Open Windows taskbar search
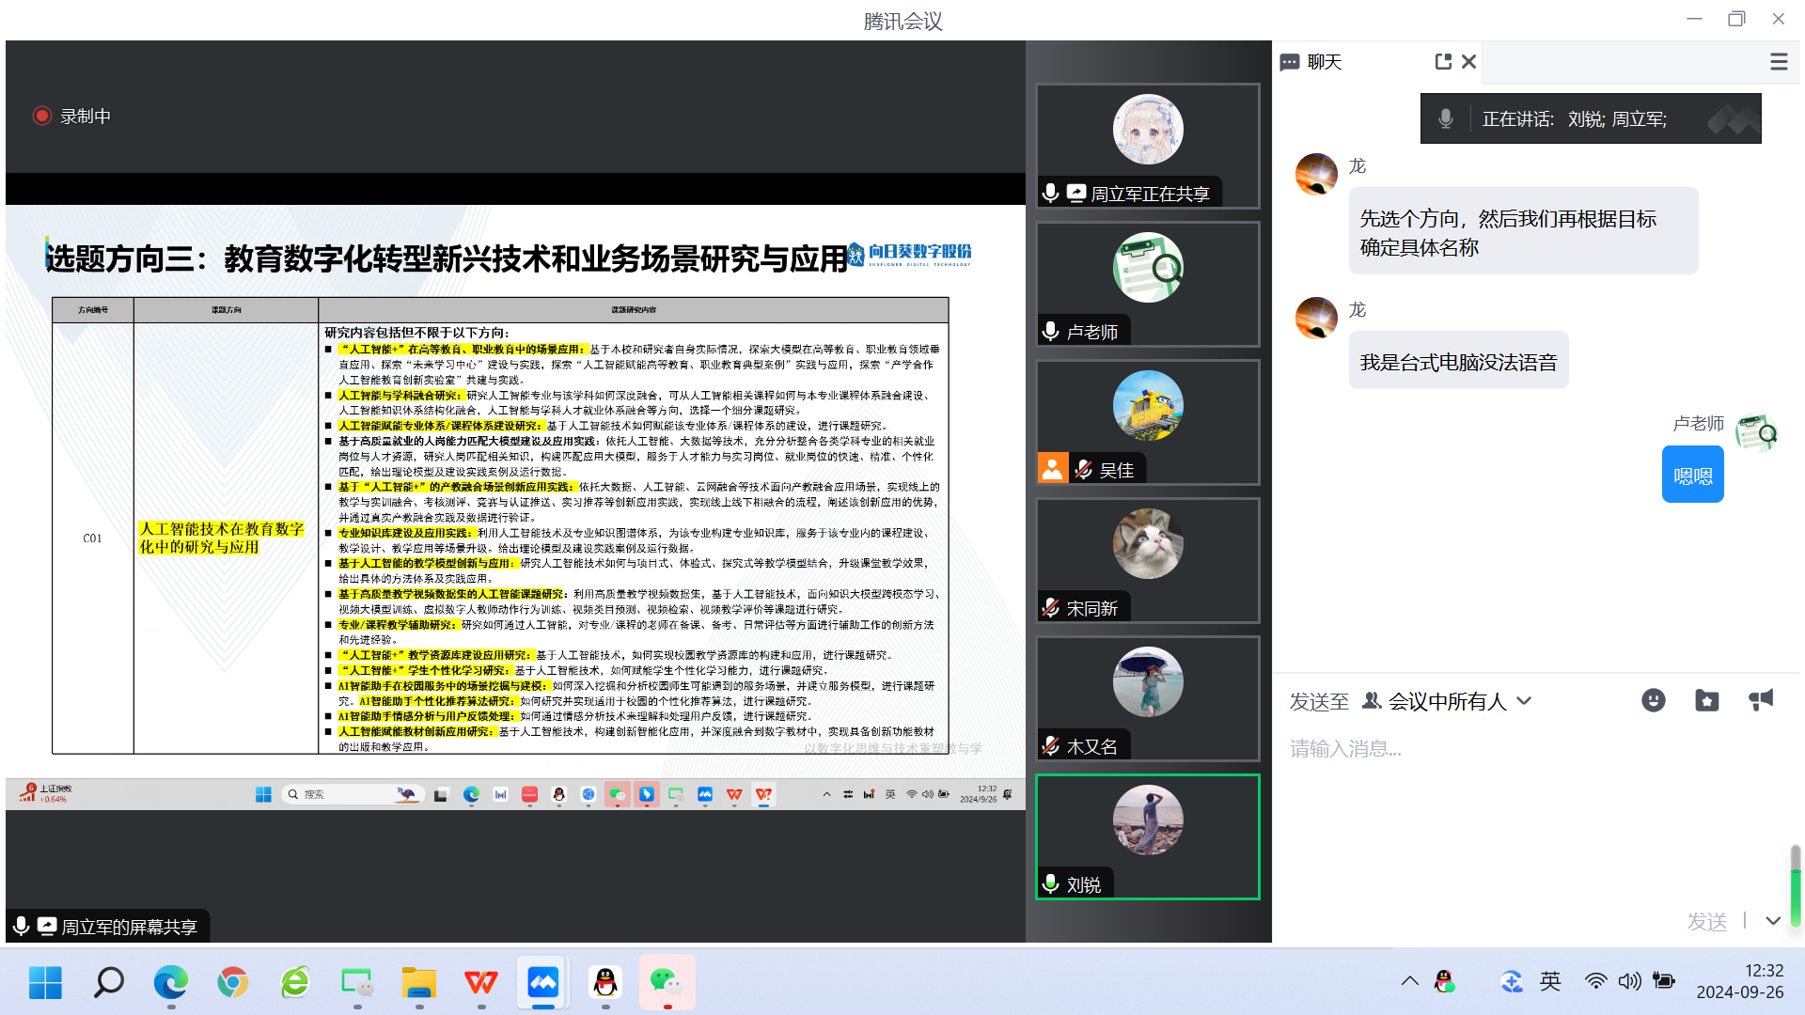The width and height of the screenshot is (1805, 1015). (x=108, y=982)
